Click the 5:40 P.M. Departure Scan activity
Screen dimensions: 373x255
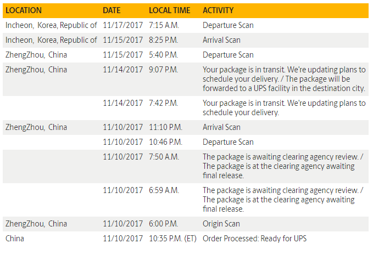click(228, 55)
